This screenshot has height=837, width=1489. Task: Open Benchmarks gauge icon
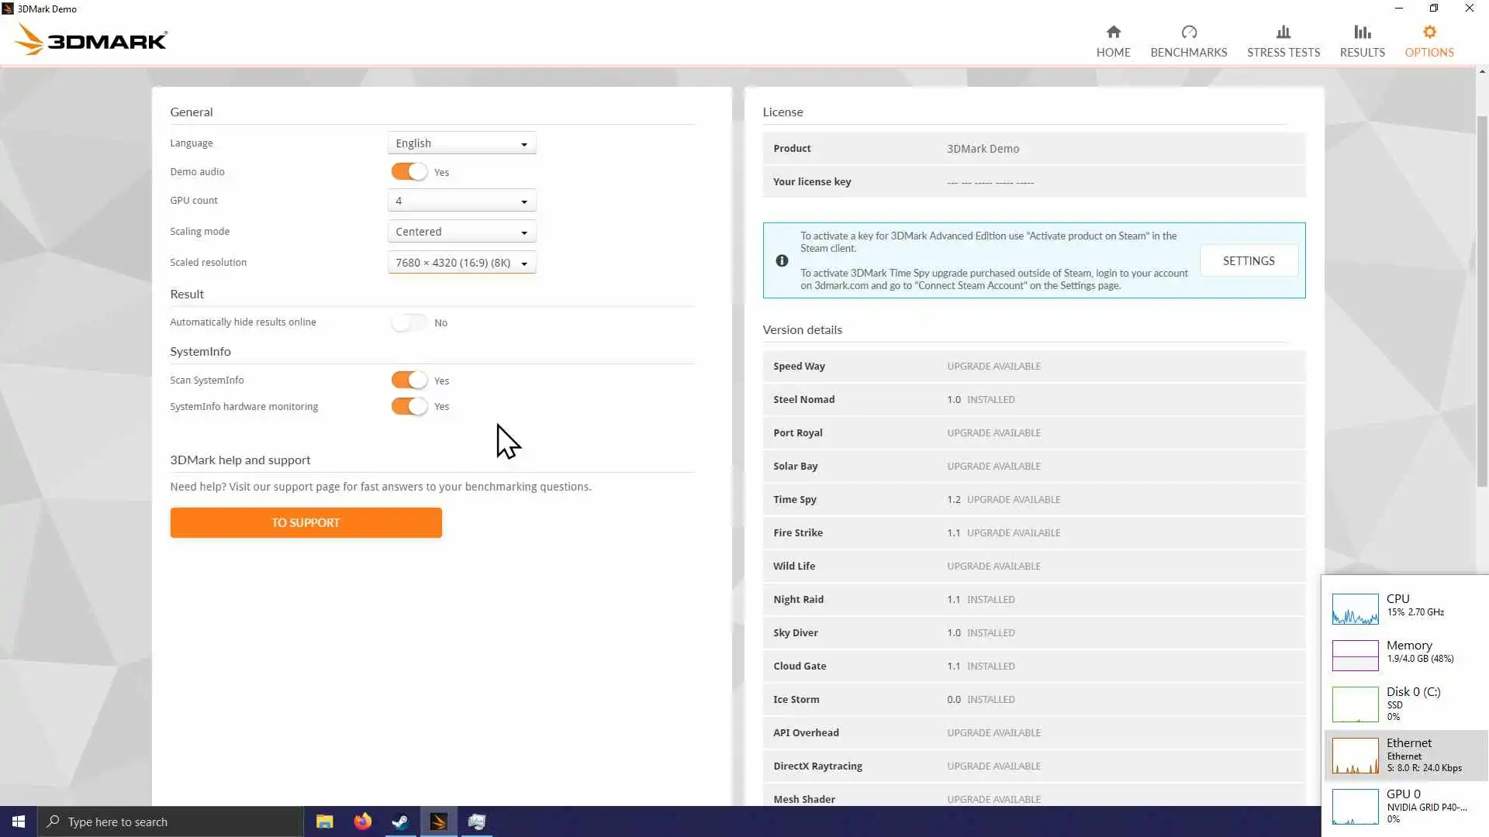pyautogui.click(x=1188, y=32)
